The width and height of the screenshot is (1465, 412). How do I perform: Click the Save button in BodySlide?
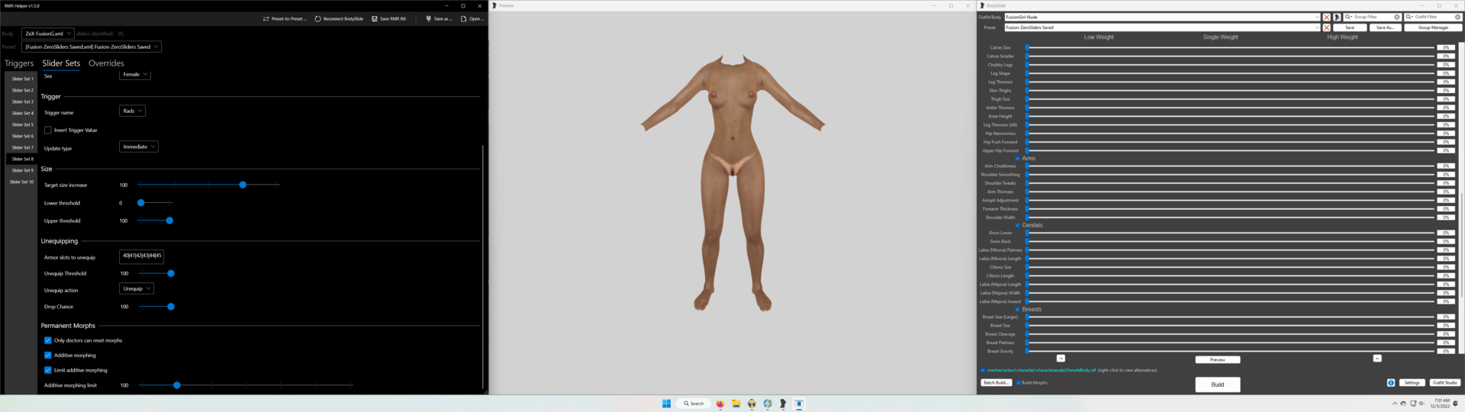(x=1350, y=27)
